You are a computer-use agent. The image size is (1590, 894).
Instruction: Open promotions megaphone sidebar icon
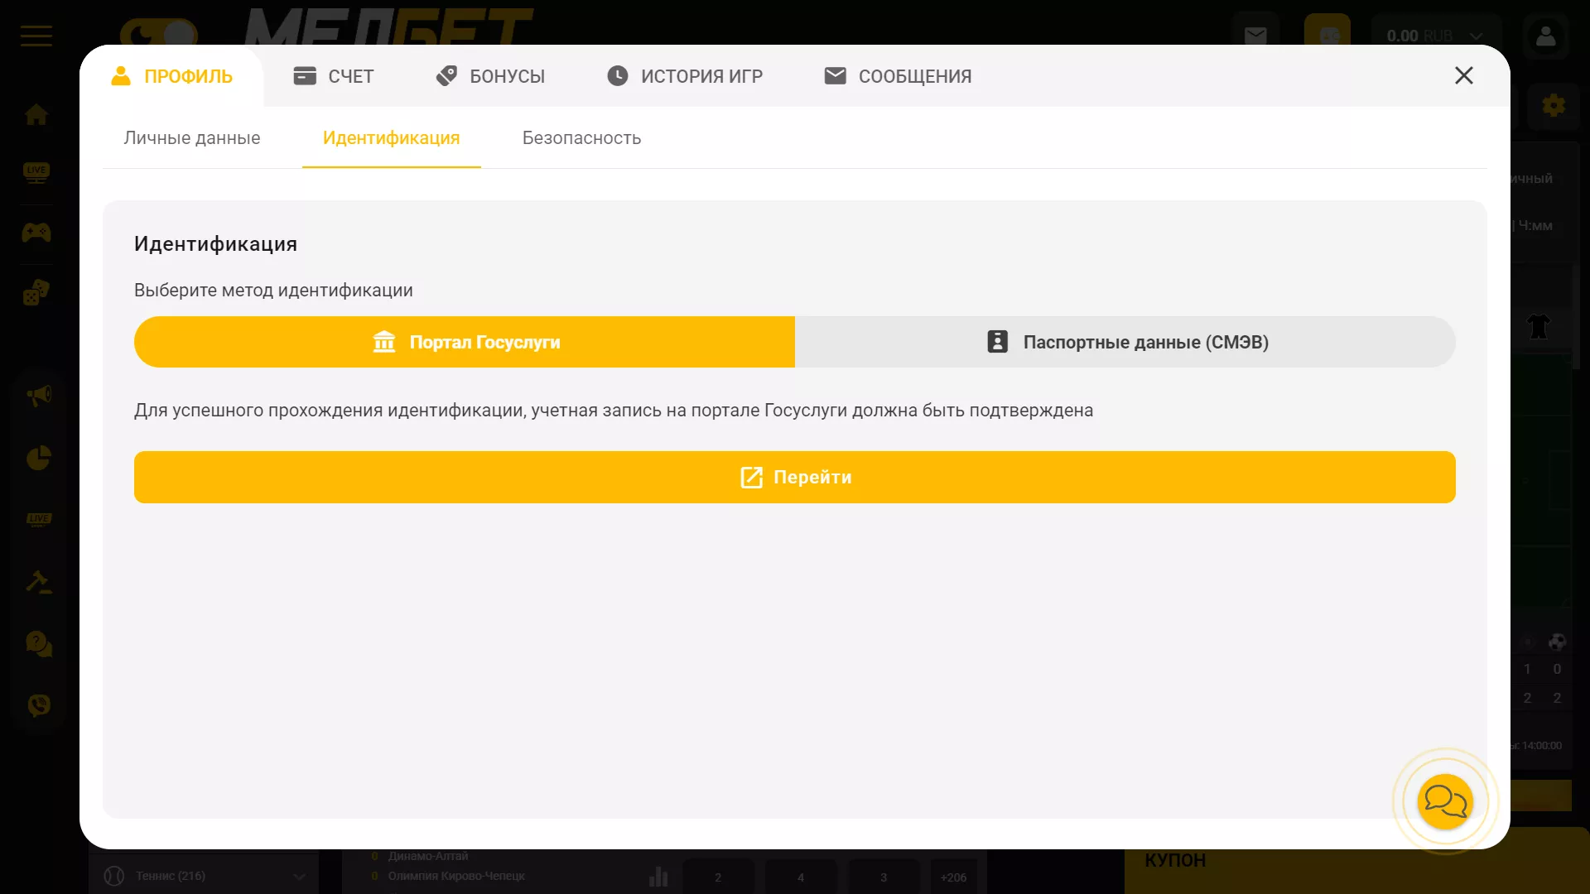coord(38,396)
